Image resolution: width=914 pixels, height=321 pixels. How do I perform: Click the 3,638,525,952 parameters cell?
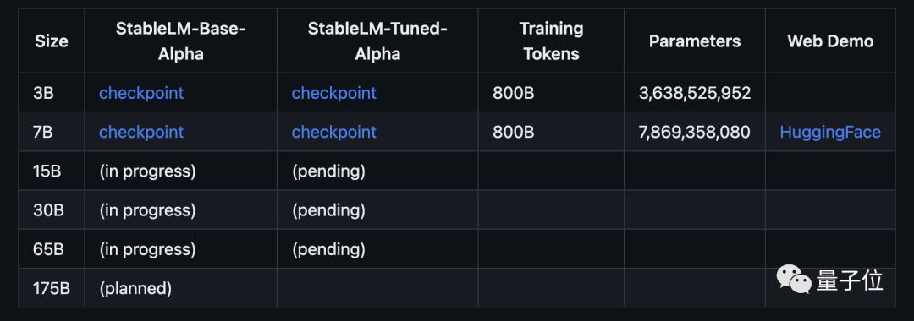(x=695, y=93)
